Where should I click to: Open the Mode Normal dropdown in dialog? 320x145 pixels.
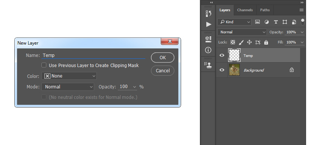pyautogui.click(x=68, y=87)
